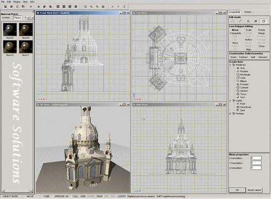Collapse the Primitives tree node
The image size is (271, 199).
pyautogui.click(x=230, y=65)
